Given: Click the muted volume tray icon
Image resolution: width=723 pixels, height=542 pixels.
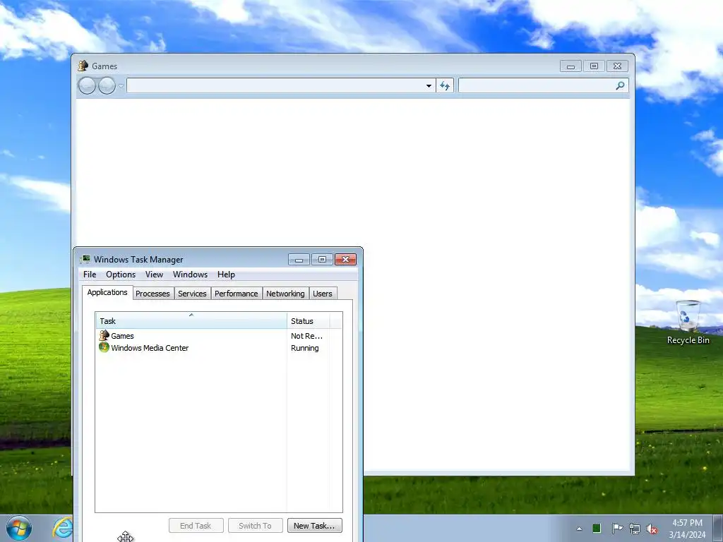Looking at the screenshot, I should pos(652,529).
